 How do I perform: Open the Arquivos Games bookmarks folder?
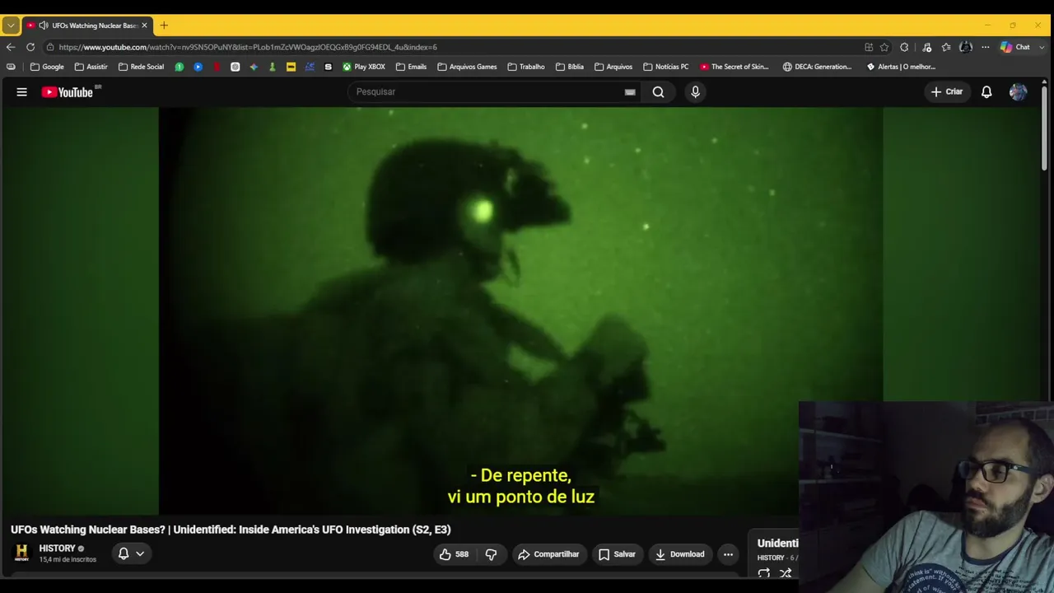[x=467, y=67]
